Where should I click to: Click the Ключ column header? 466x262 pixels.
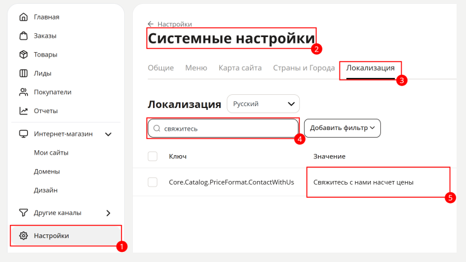point(178,156)
